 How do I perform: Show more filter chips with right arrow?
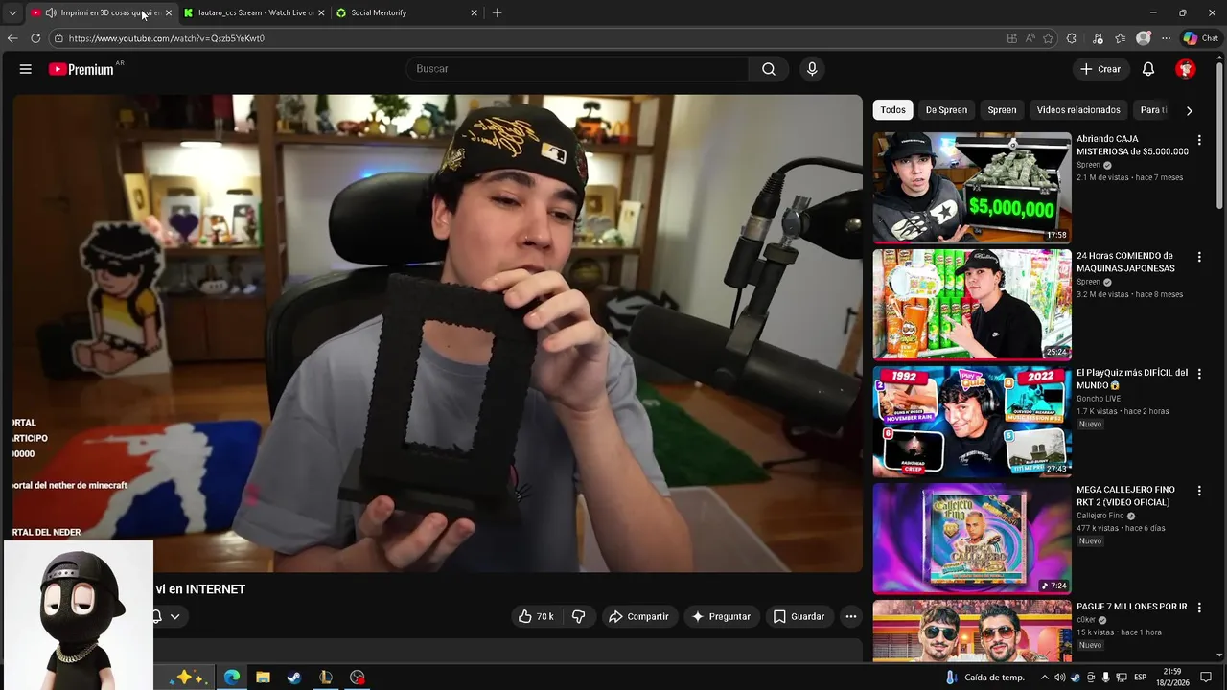pos(1189,110)
